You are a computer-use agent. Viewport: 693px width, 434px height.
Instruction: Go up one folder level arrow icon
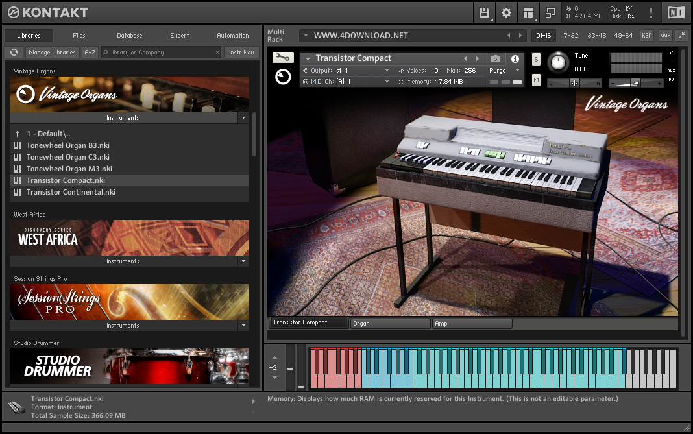point(18,134)
